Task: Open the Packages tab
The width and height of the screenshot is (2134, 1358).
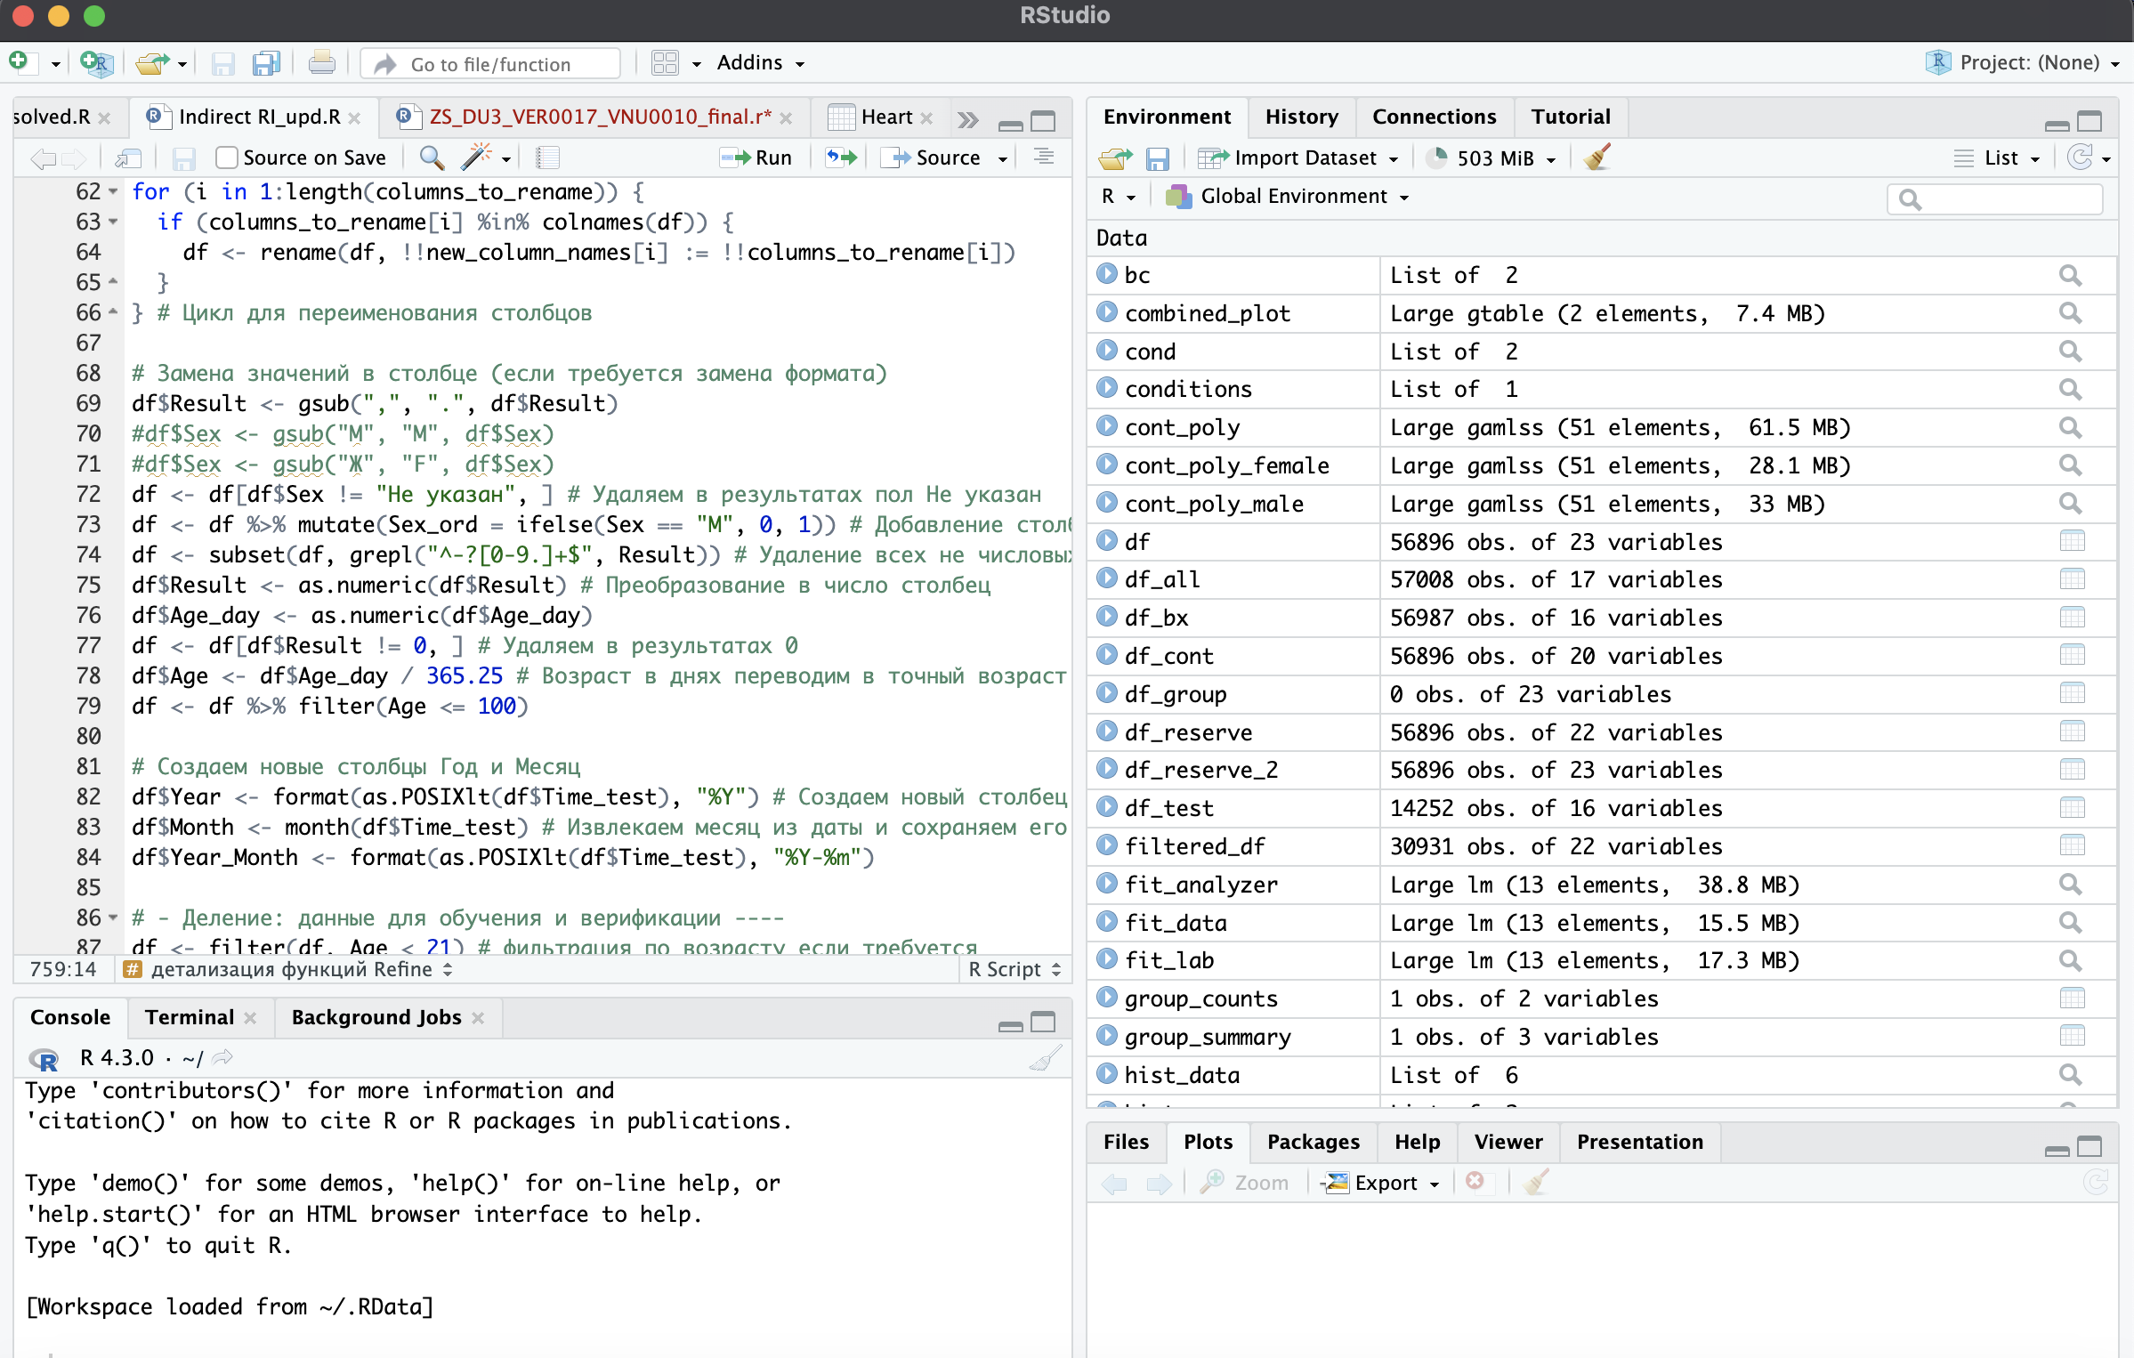Action: click(x=1313, y=1142)
